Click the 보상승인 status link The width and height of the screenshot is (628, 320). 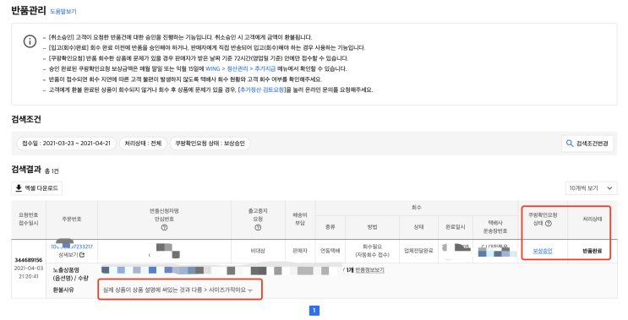tap(543, 252)
